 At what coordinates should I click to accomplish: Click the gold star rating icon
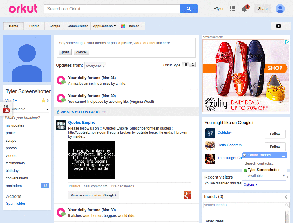(x=44, y=101)
